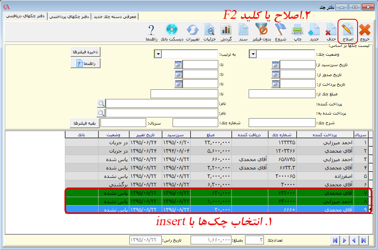Click the بقیه فیلترها button
The width and height of the screenshot is (378, 250).
point(84,123)
